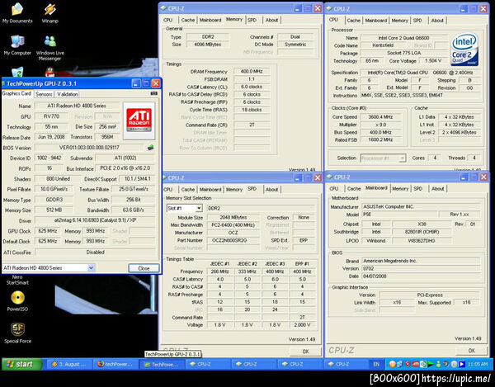Click the Part Number 'OCZ2N800SR2G' field
Screen dimensions: 495x387
pos(233,240)
